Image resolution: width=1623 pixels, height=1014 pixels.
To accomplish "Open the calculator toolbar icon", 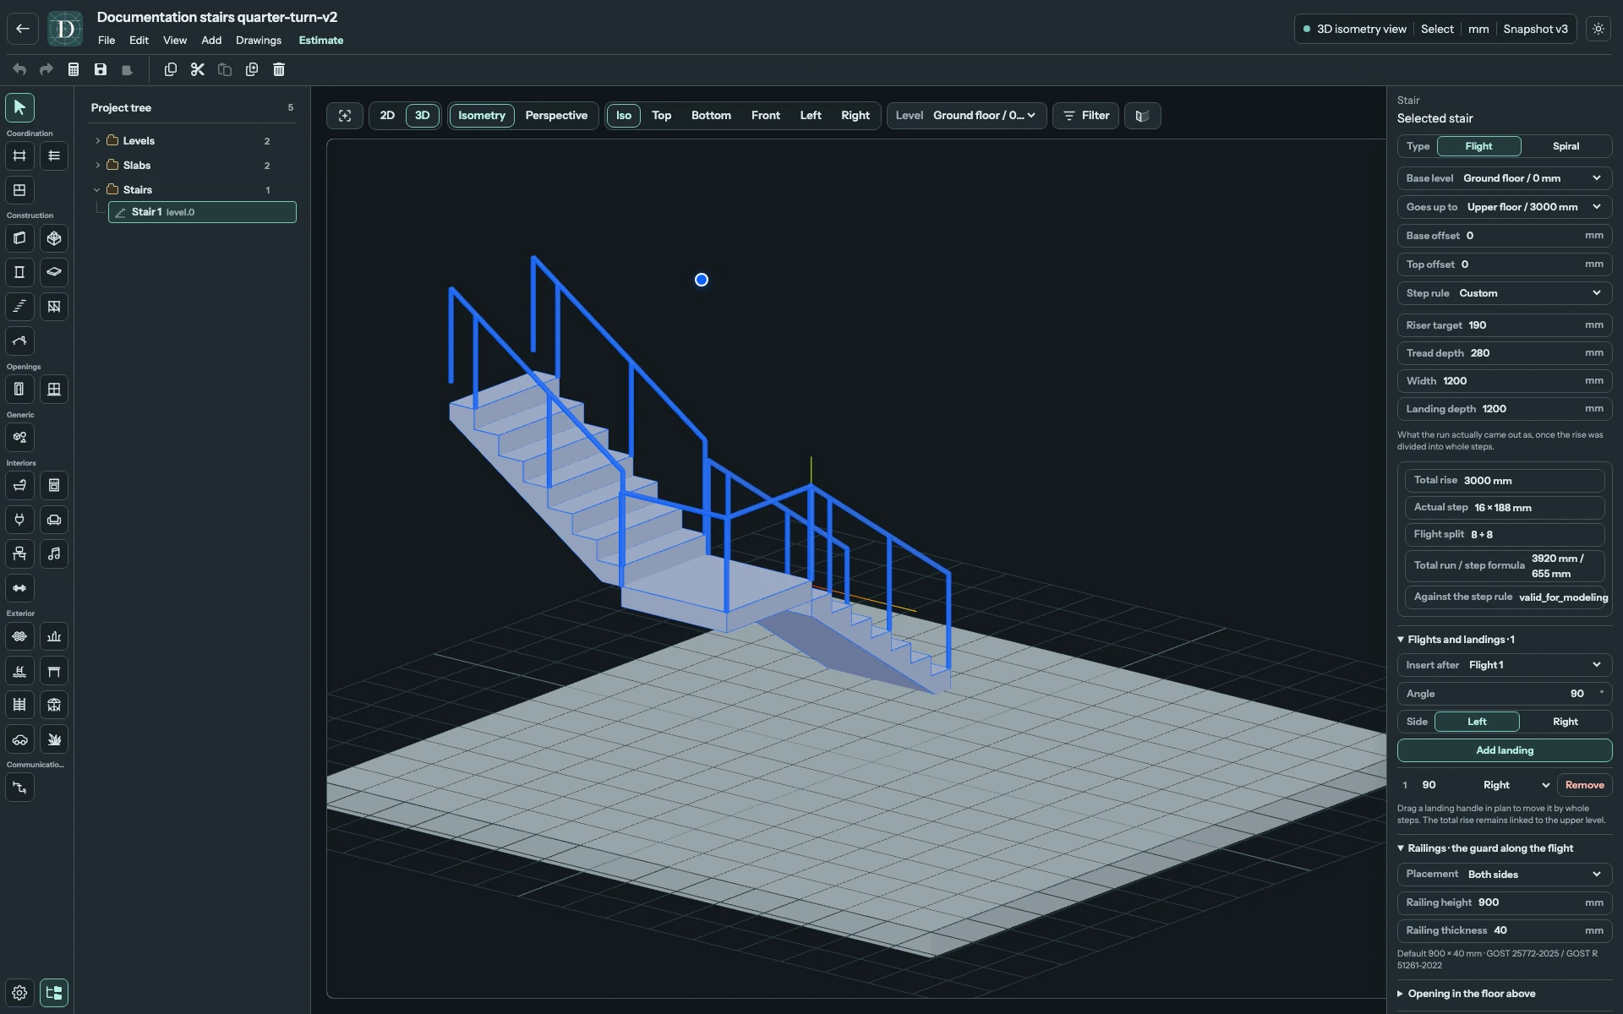I will coord(74,69).
